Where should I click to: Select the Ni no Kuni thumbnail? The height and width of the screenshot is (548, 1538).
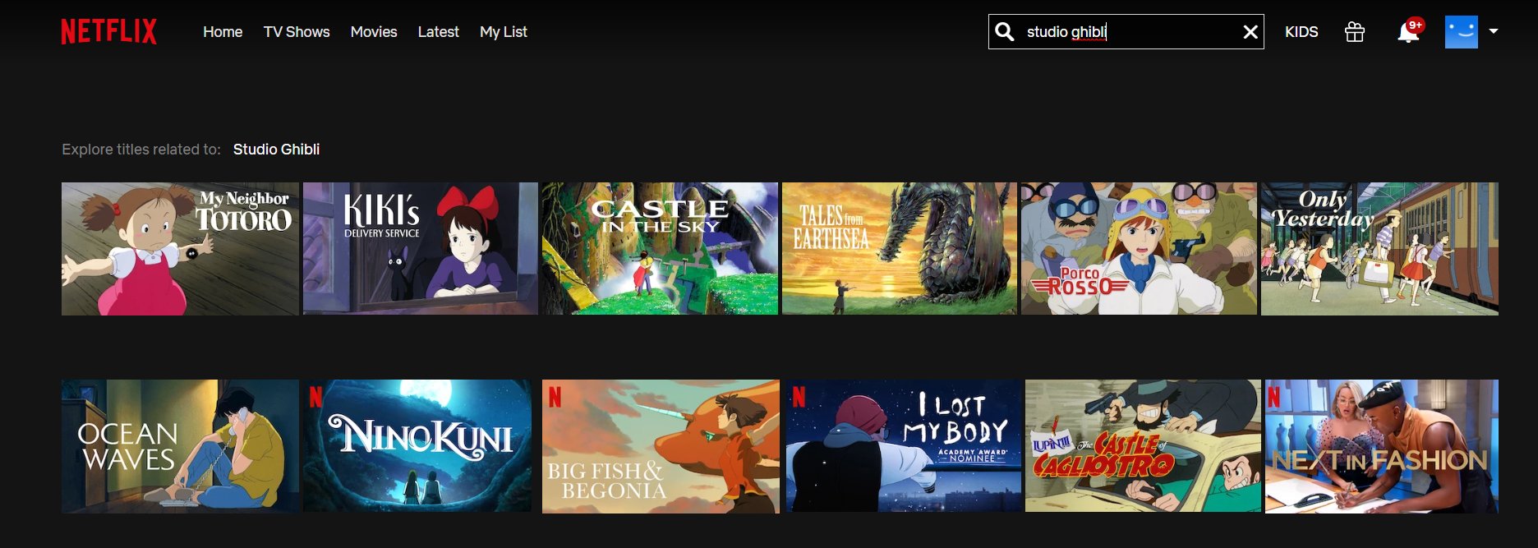pyautogui.click(x=417, y=446)
